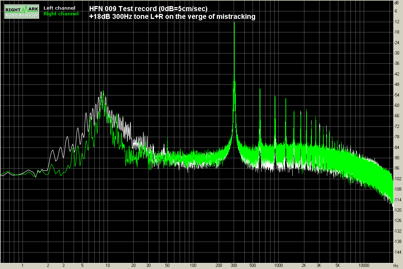This screenshot has width=403, height=269.
Task: Click the "3" Hz frequency axis label
Action: click(x=63, y=265)
